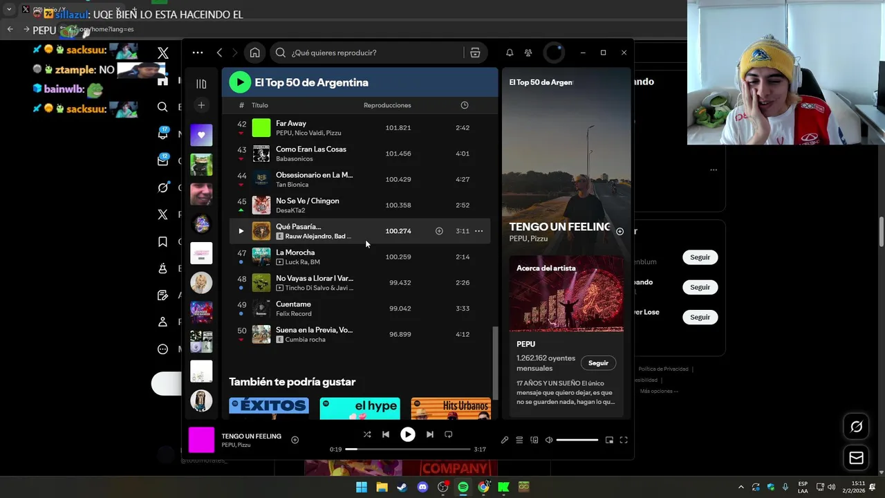Open Grok floating button in X window

(x=856, y=427)
